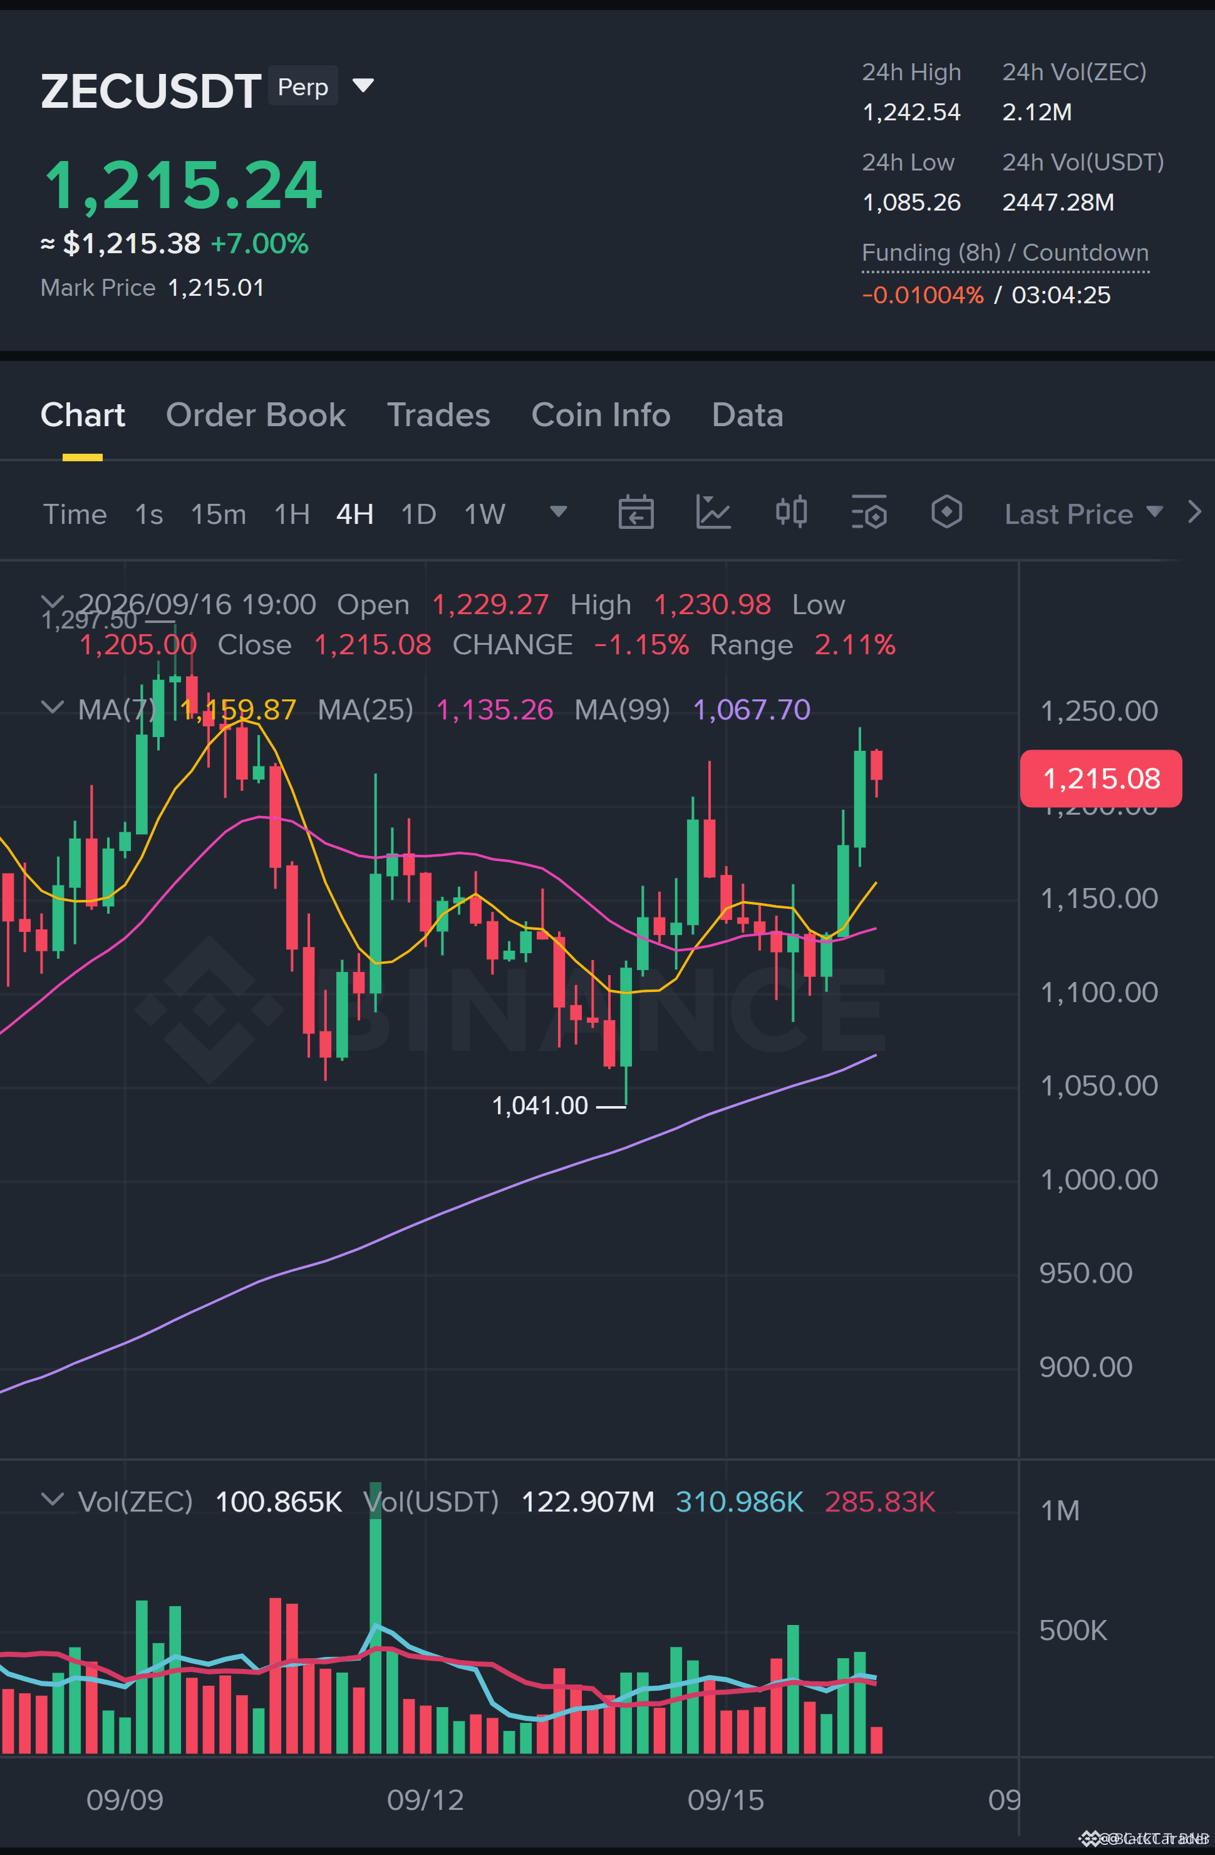The height and width of the screenshot is (1855, 1215).
Task: Select the 1W time interval
Action: pos(485,514)
